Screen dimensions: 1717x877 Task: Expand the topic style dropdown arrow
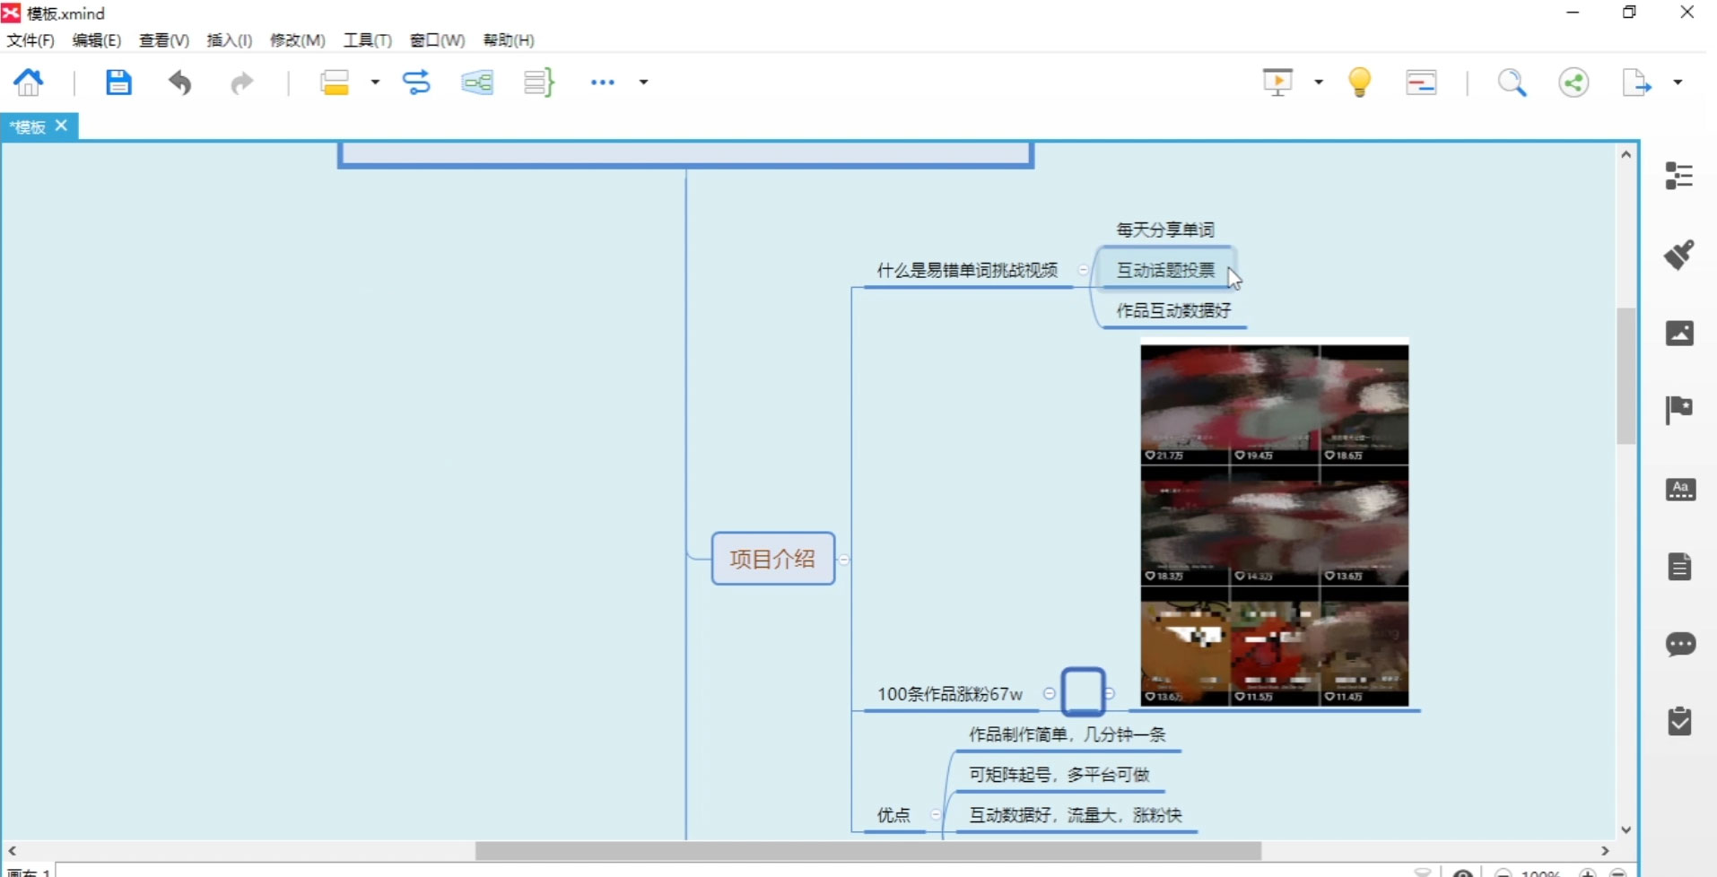coord(374,82)
